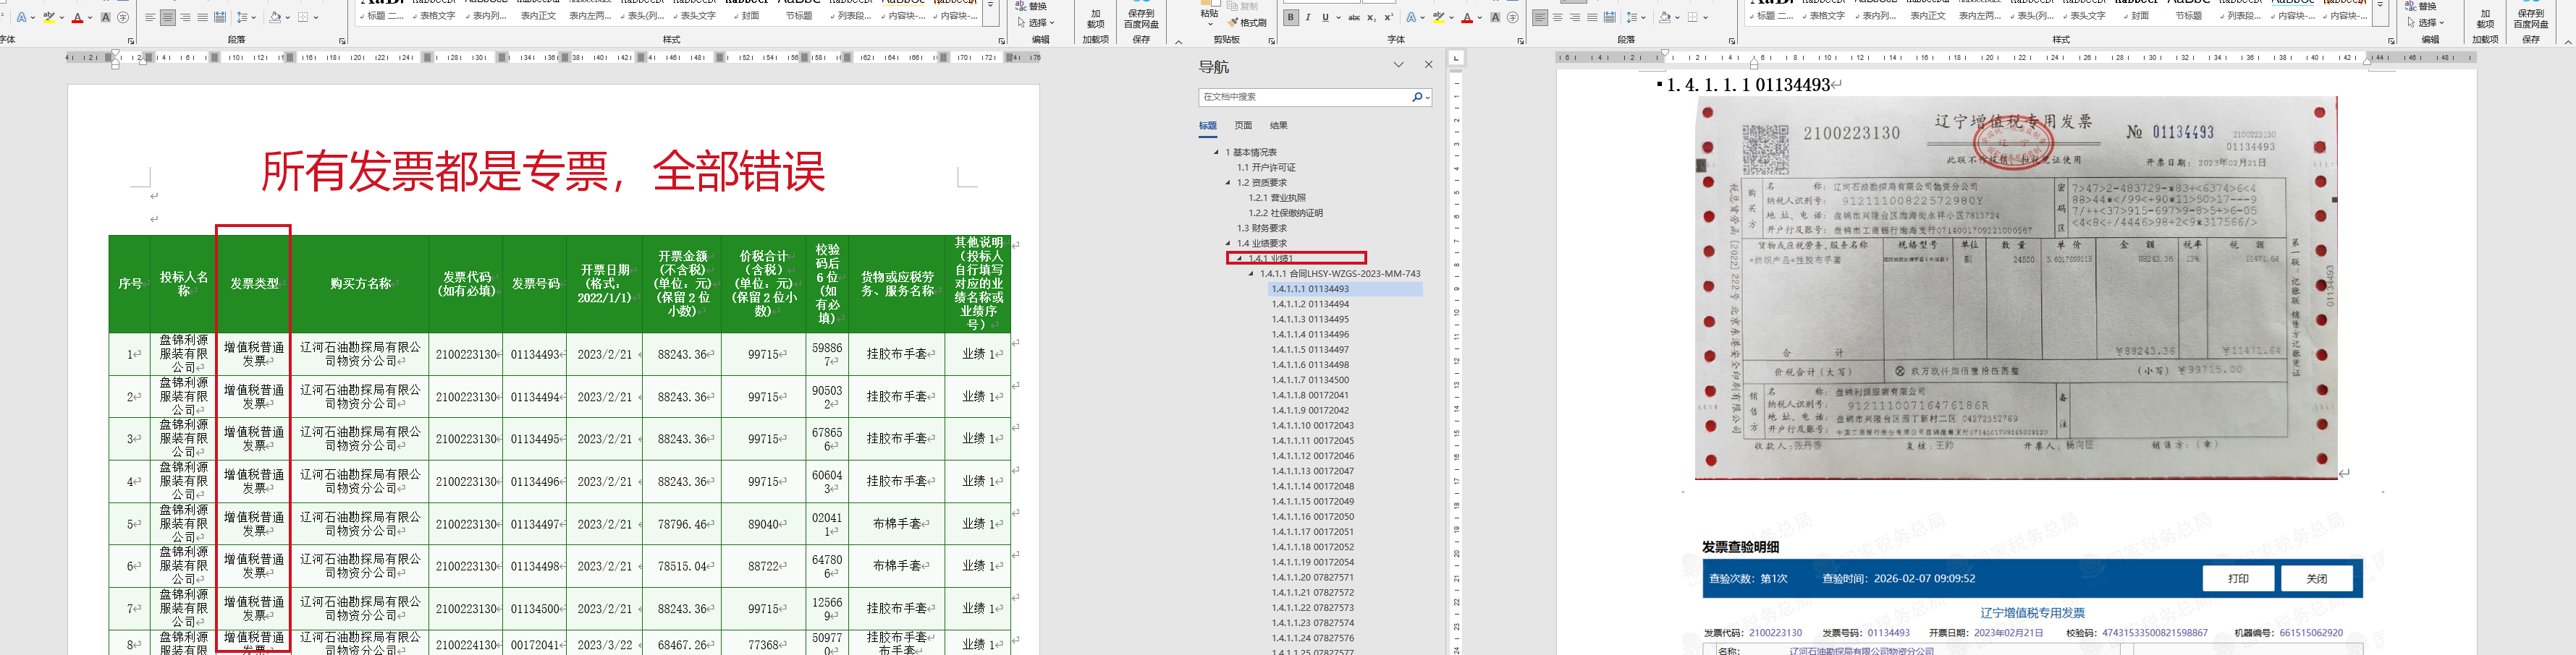Image resolution: width=2576 pixels, height=655 pixels.
Task: Switch to 页面 tab in navigation pane
Action: click(1243, 126)
